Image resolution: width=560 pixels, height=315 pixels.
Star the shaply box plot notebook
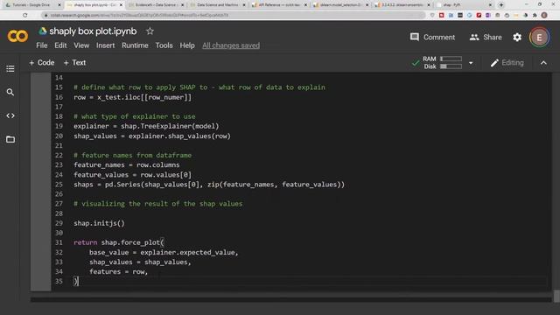(x=150, y=31)
